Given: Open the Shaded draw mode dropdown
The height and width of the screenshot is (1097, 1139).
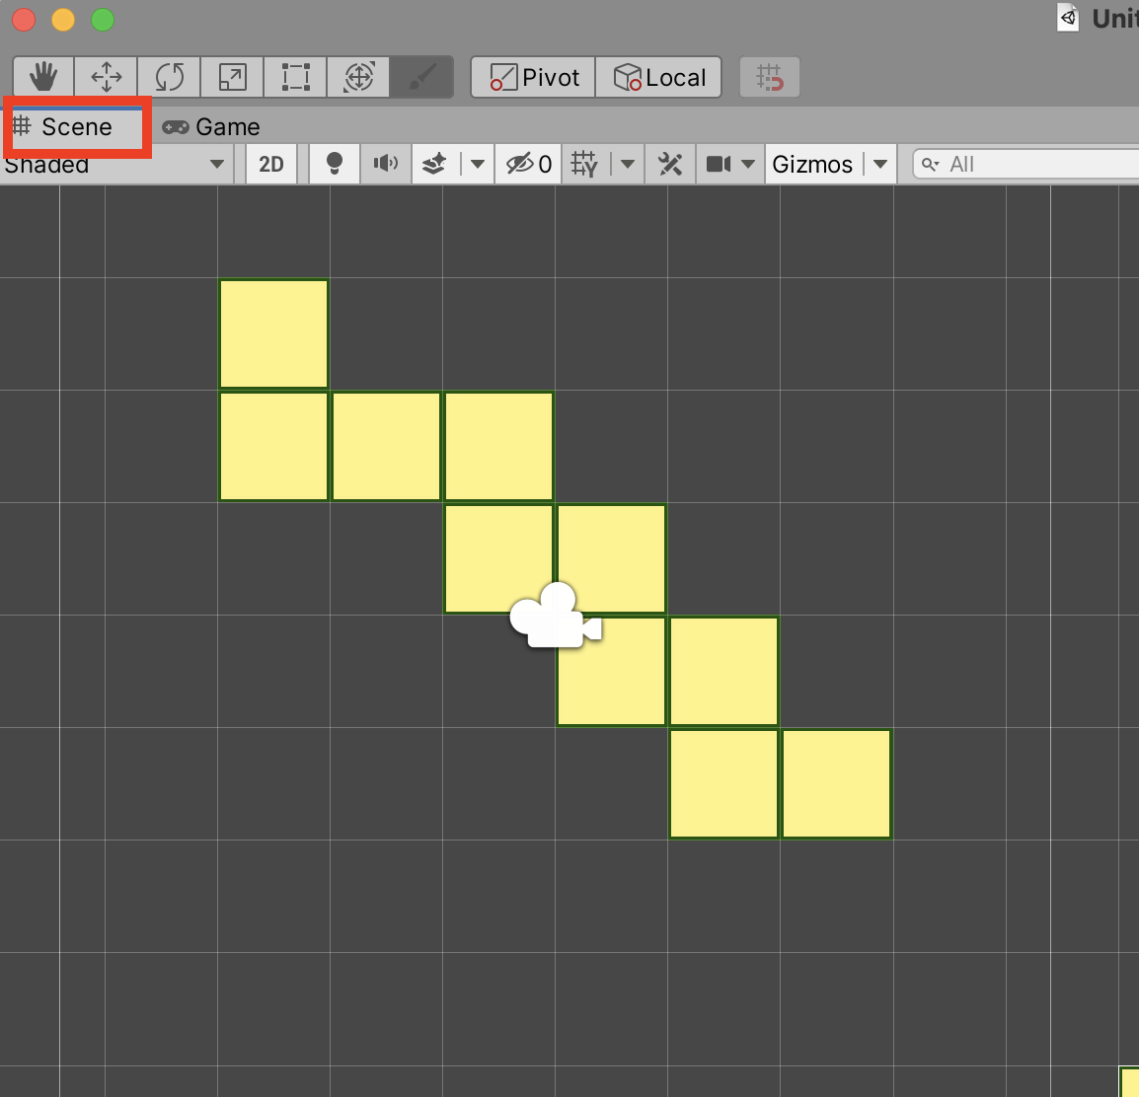Looking at the screenshot, I should [x=114, y=165].
